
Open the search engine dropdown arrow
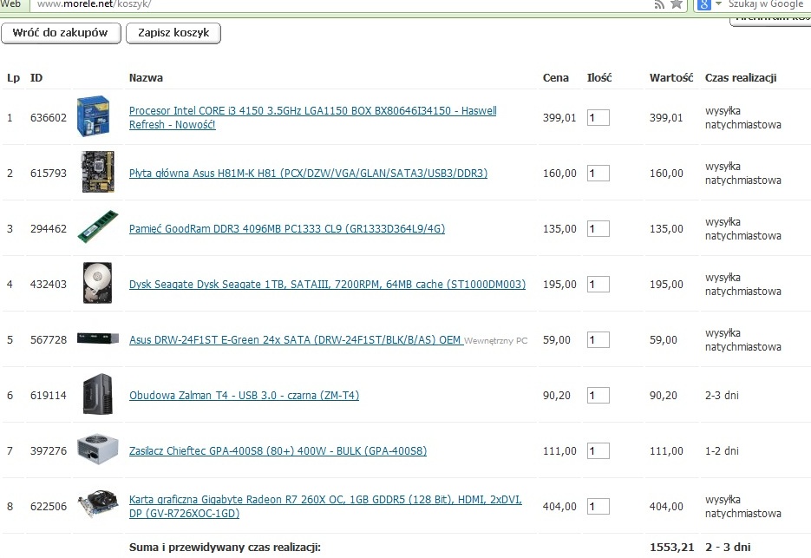click(x=718, y=4)
